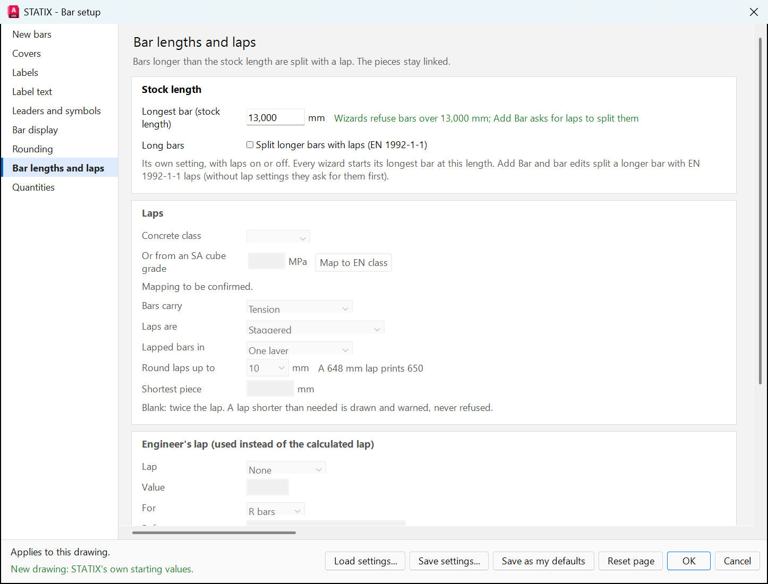Click the Longest bar stock length field
This screenshot has width=768, height=584.
click(x=276, y=117)
